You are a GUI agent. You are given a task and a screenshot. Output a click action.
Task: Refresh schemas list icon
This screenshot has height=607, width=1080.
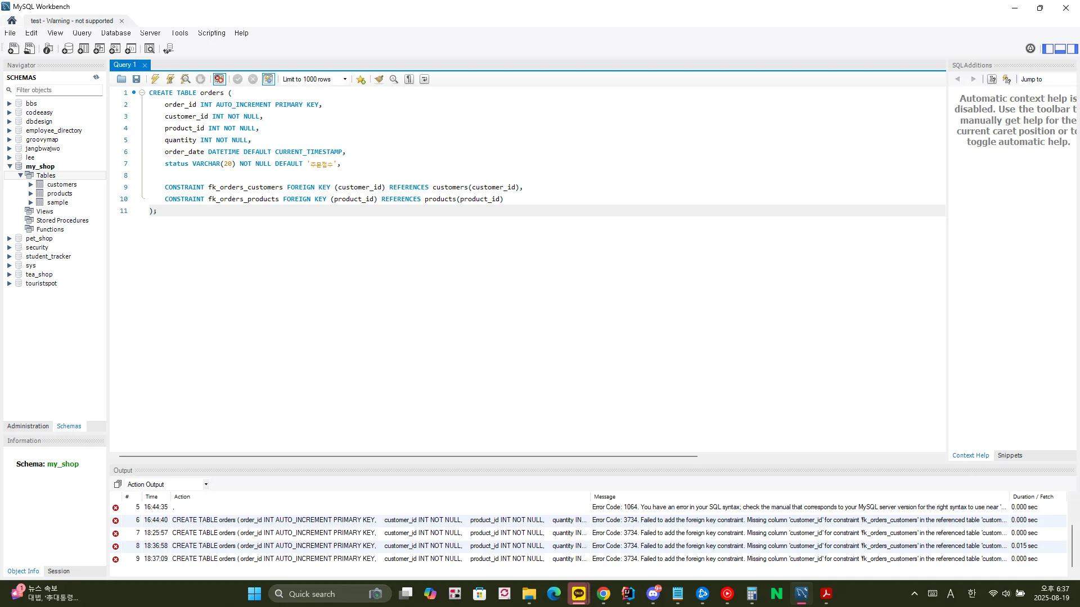click(x=96, y=78)
